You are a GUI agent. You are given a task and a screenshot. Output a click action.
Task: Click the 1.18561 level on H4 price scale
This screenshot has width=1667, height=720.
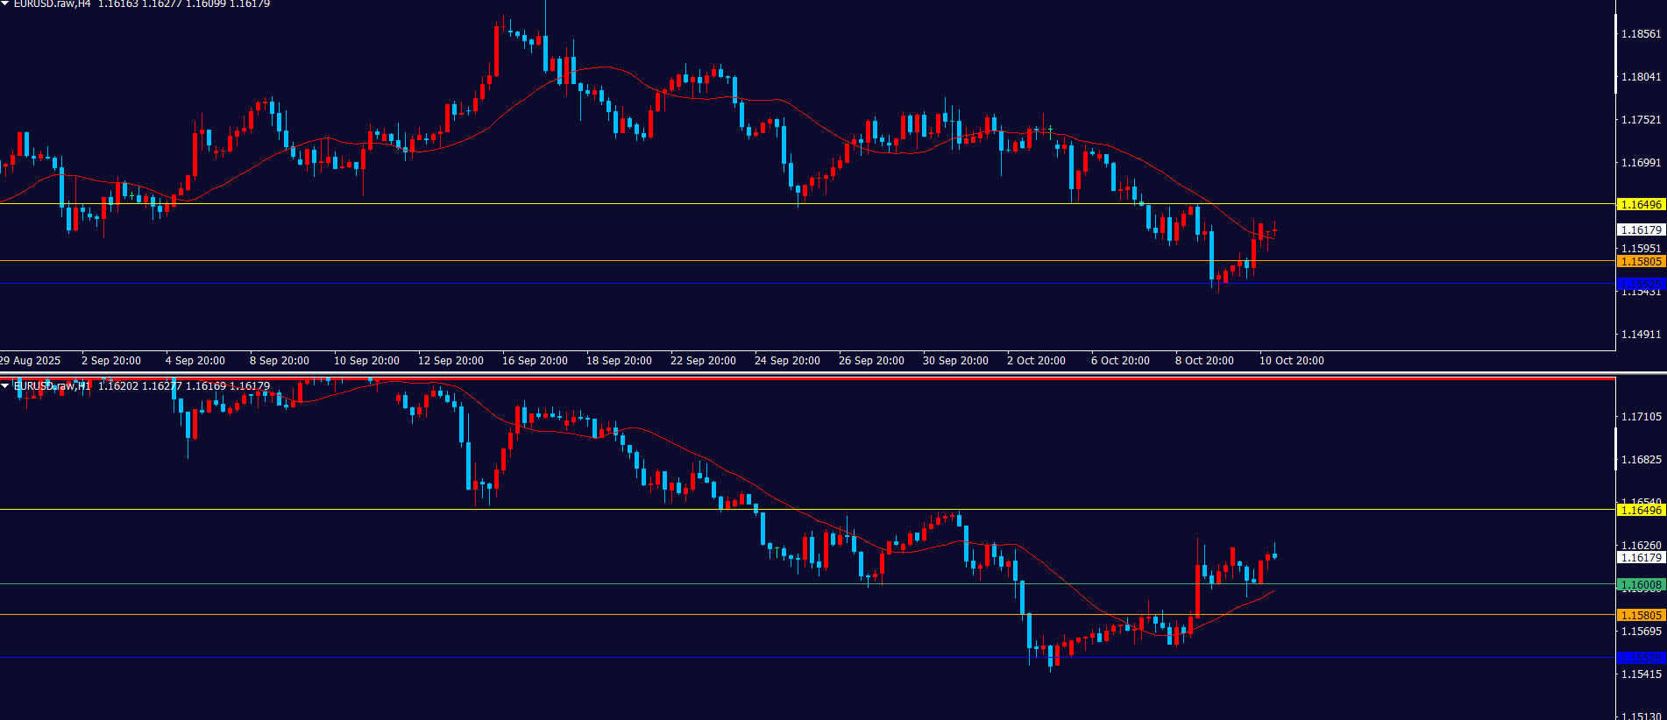[x=1641, y=34]
